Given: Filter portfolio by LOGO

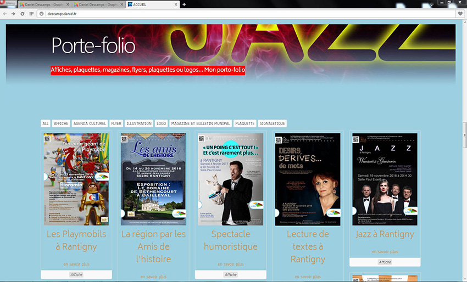Looking at the screenshot, I should click(161, 123).
